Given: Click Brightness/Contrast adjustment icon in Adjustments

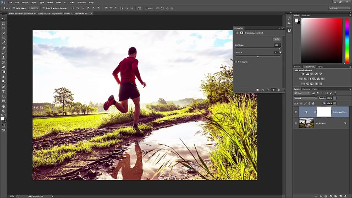Looking at the screenshot, I should (303, 74).
